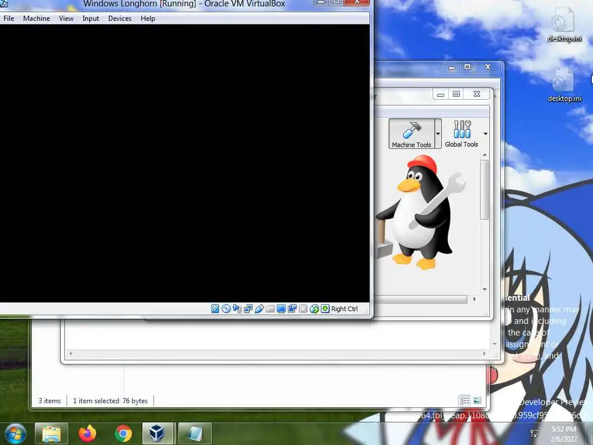Click the CPU virtualization indicator icon

coord(303,309)
